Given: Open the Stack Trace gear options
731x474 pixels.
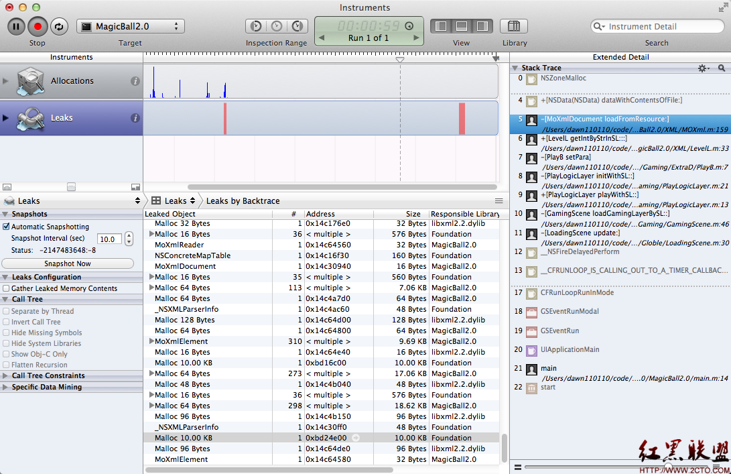Looking at the screenshot, I should [702, 68].
